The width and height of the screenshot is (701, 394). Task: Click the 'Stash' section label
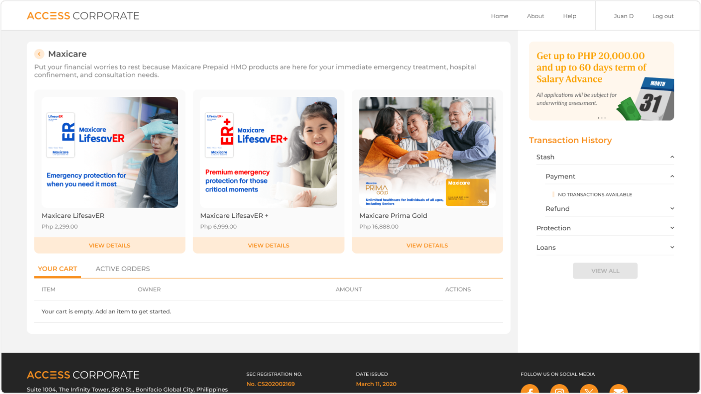tap(545, 157)
